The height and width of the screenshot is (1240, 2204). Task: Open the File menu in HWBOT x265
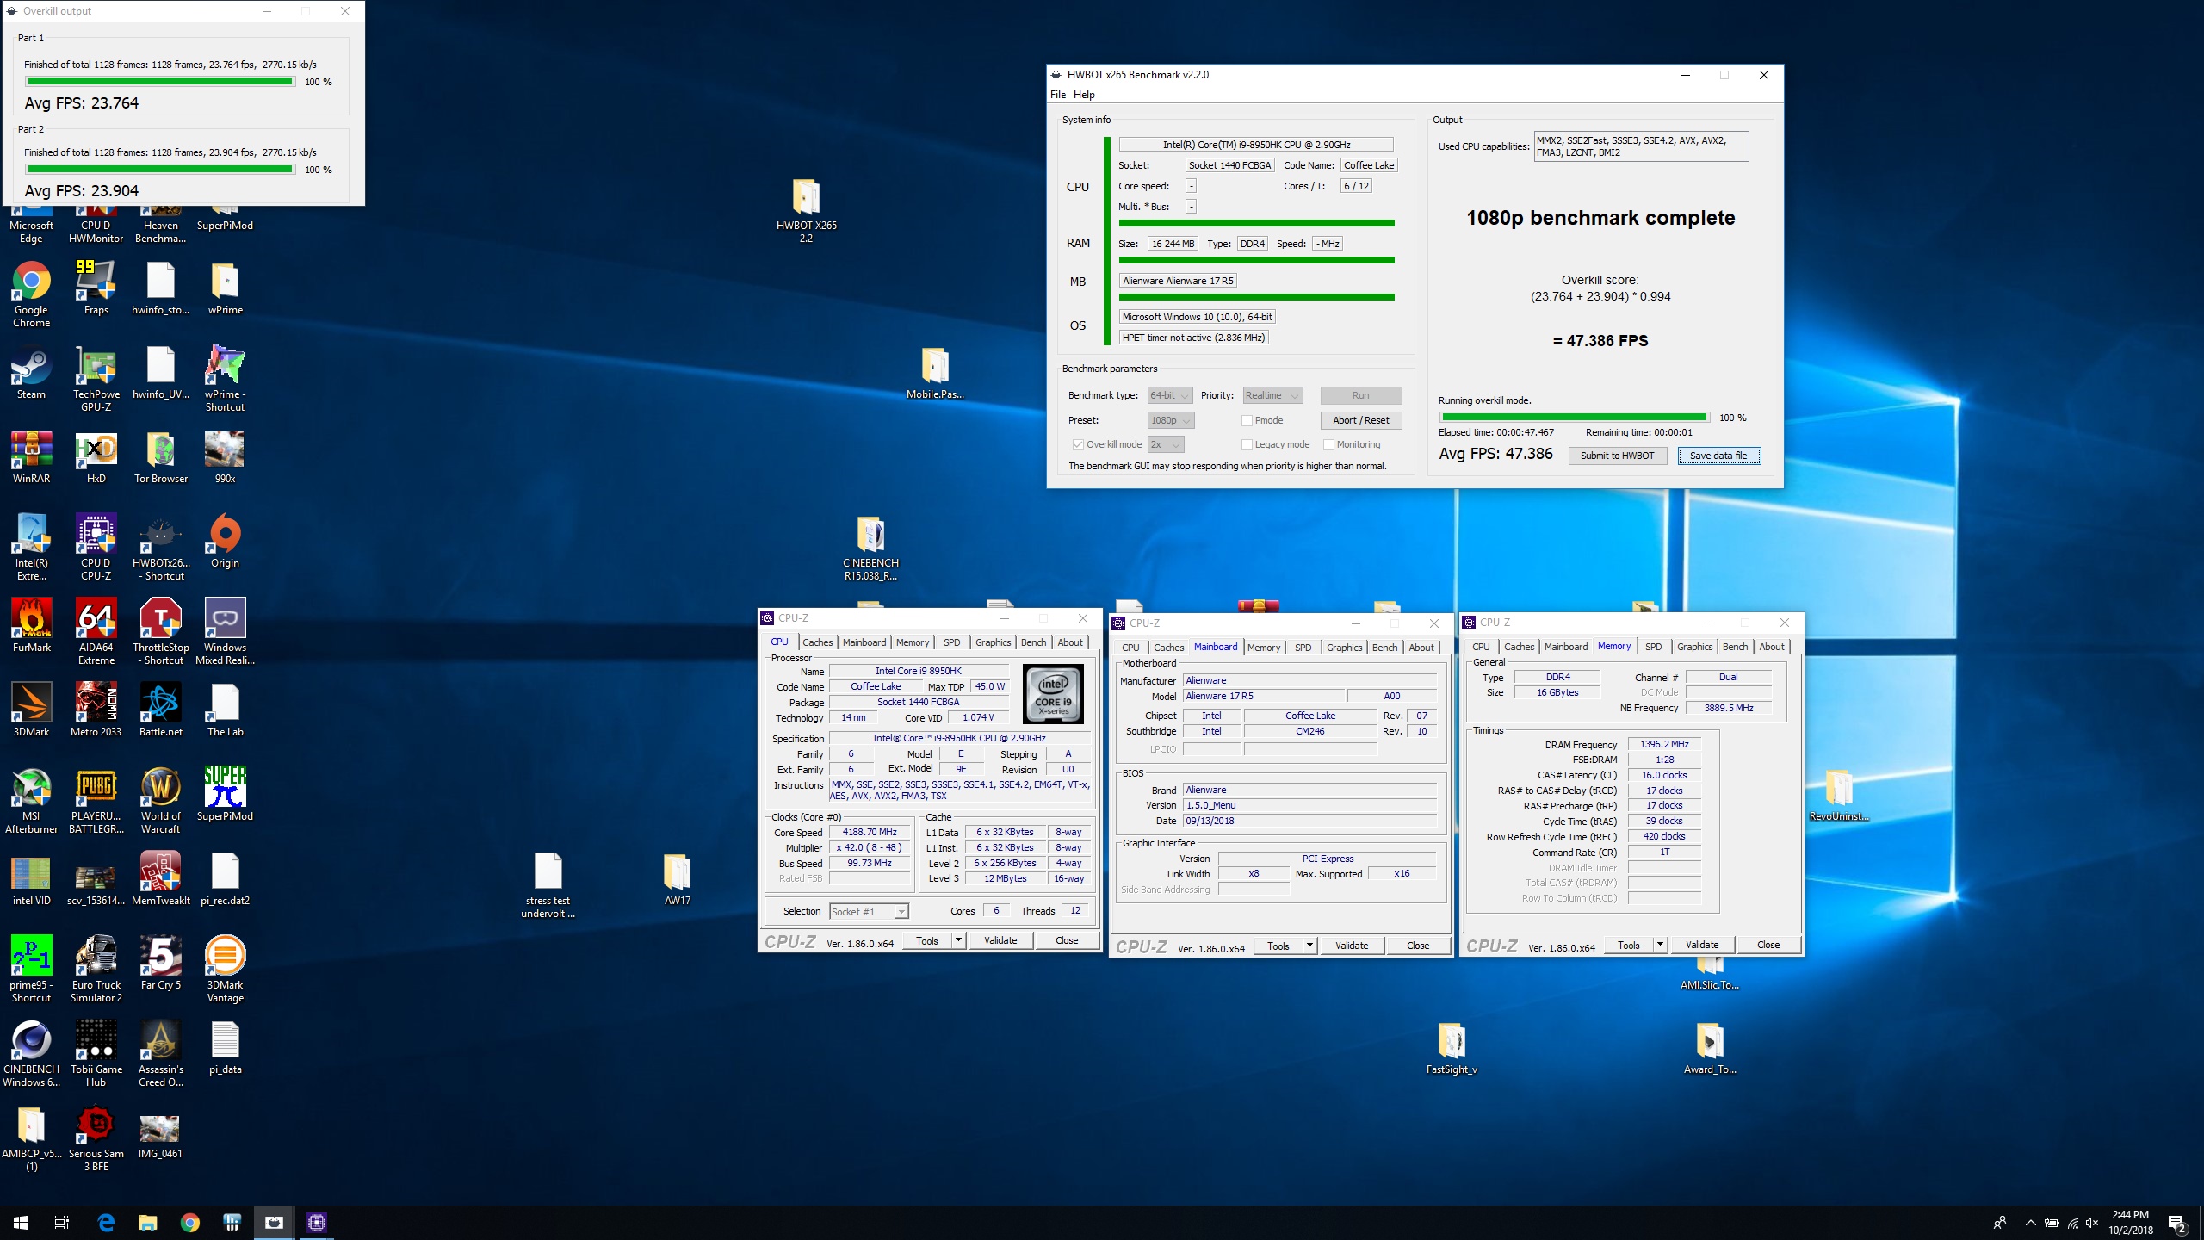click(x=1058, y=95)
